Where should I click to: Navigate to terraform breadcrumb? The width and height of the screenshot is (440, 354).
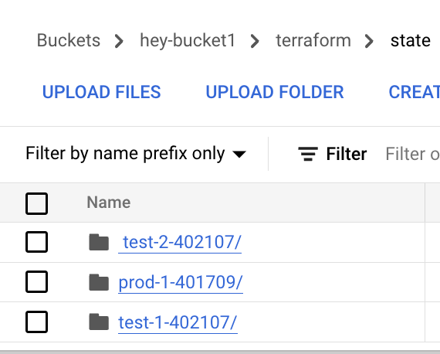point(313,40)
